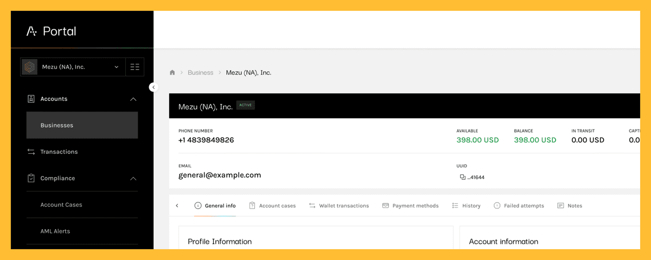Click the Mezu (NA), Inc. account header title

point(206,107)
